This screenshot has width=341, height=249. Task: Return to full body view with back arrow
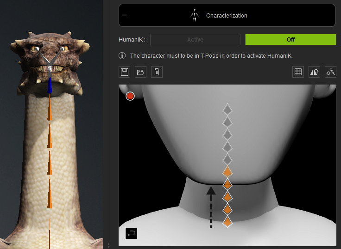[x=132, y=234]
